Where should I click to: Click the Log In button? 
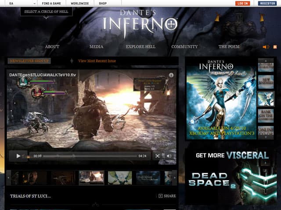point(242,3)
